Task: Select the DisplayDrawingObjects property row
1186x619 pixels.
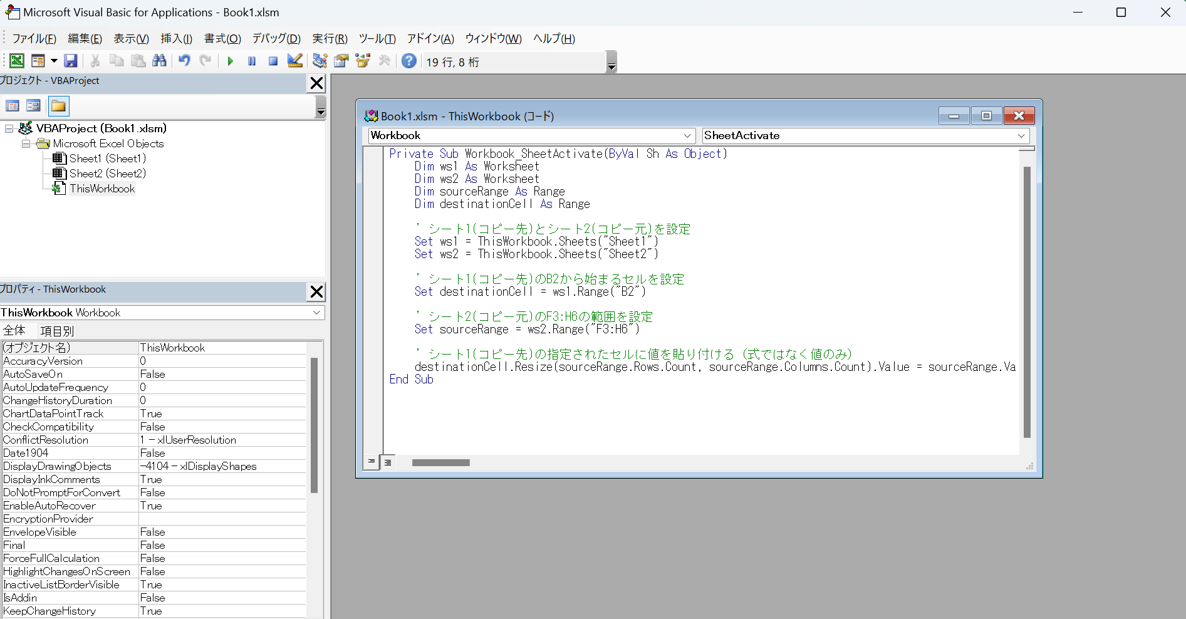Action: (153, 466)
